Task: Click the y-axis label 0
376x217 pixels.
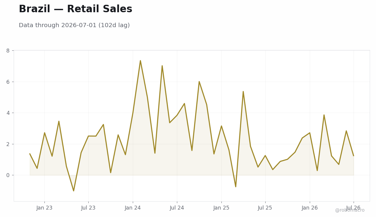Action: click(8, 175)
